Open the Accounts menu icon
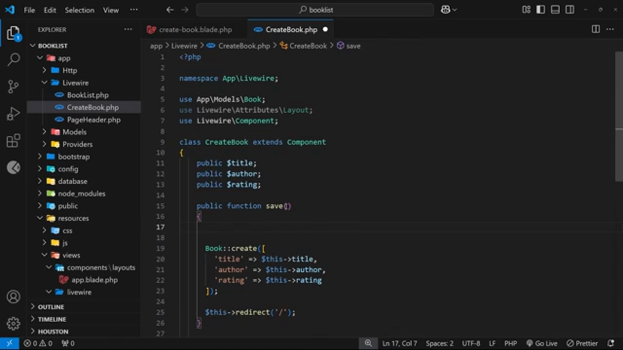 click(x=13, y=297)
